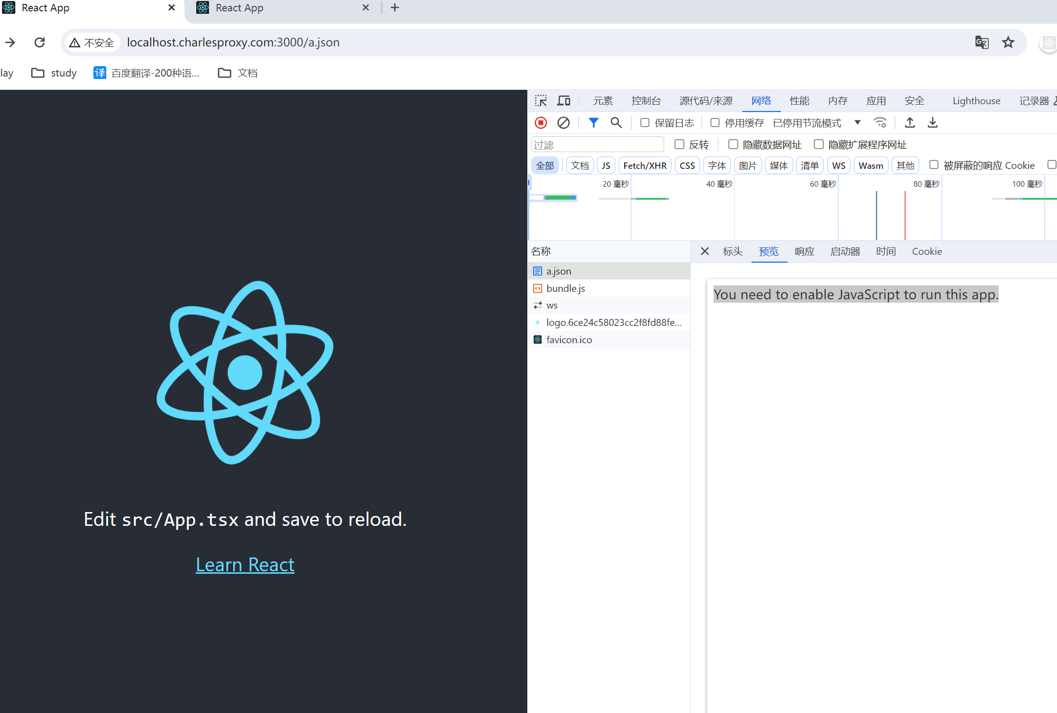Toggle 被屏蔽的响应 Cookie checkbox
Viewport: 1057px width, 713px height.
click(934, 165)
